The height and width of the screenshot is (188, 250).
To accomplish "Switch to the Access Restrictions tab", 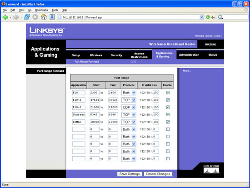I will click(139, 55).
